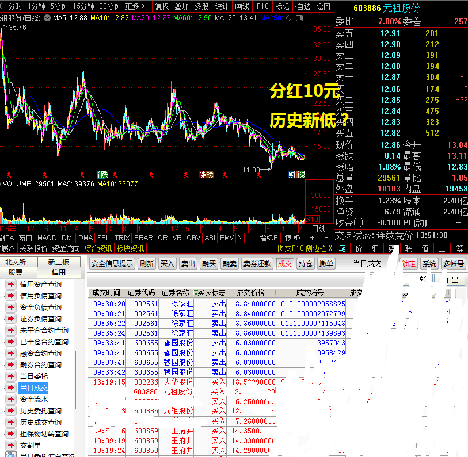Open the 北交所 tab
The width and height of the screenshot is (468, 457).
coord(18,262)
